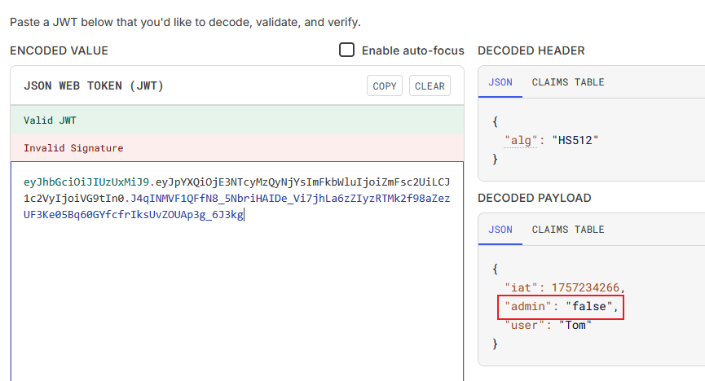Select the JSON tab under Decoded Header
Image resolution: width=705 pixels, height=381 pixels.
500,82
